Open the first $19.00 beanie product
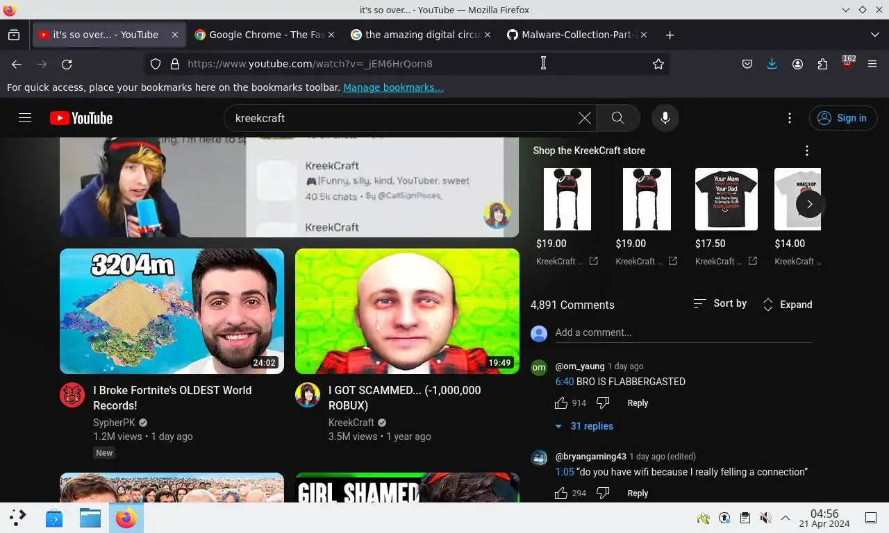The image size is (889, 533). point(567,199)
